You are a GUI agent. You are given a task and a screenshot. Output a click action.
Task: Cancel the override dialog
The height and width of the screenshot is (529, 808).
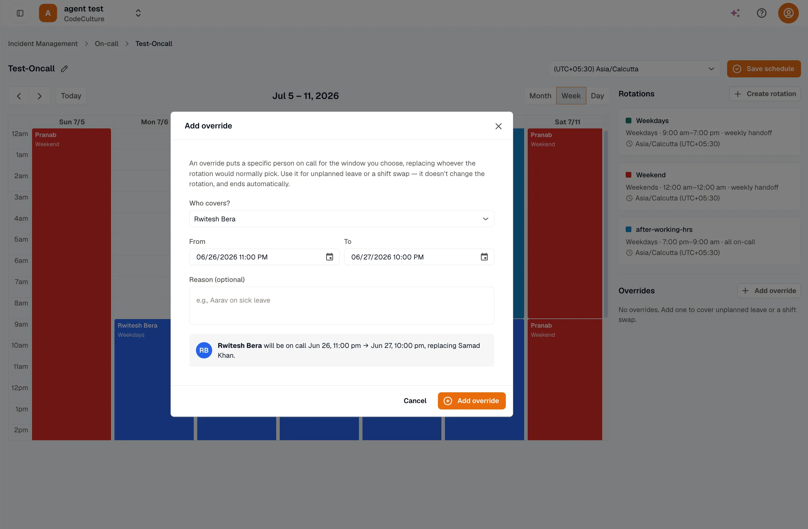tap(415, 401)
